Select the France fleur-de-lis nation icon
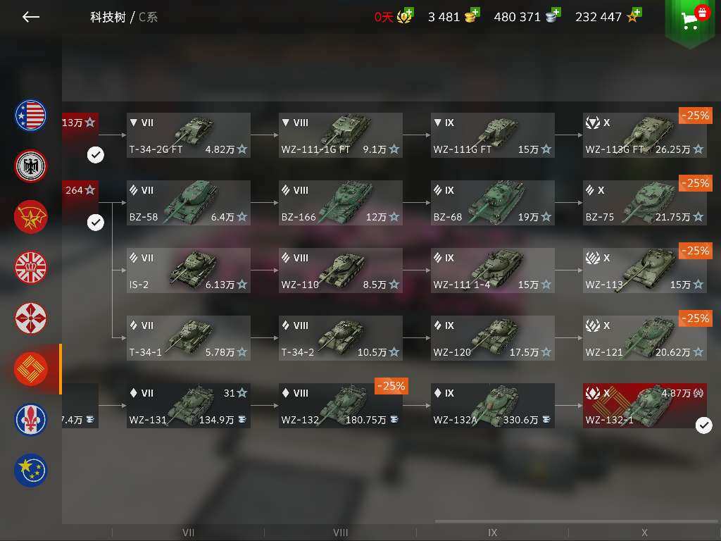The image size is (721, 541). tap(30, 419)
